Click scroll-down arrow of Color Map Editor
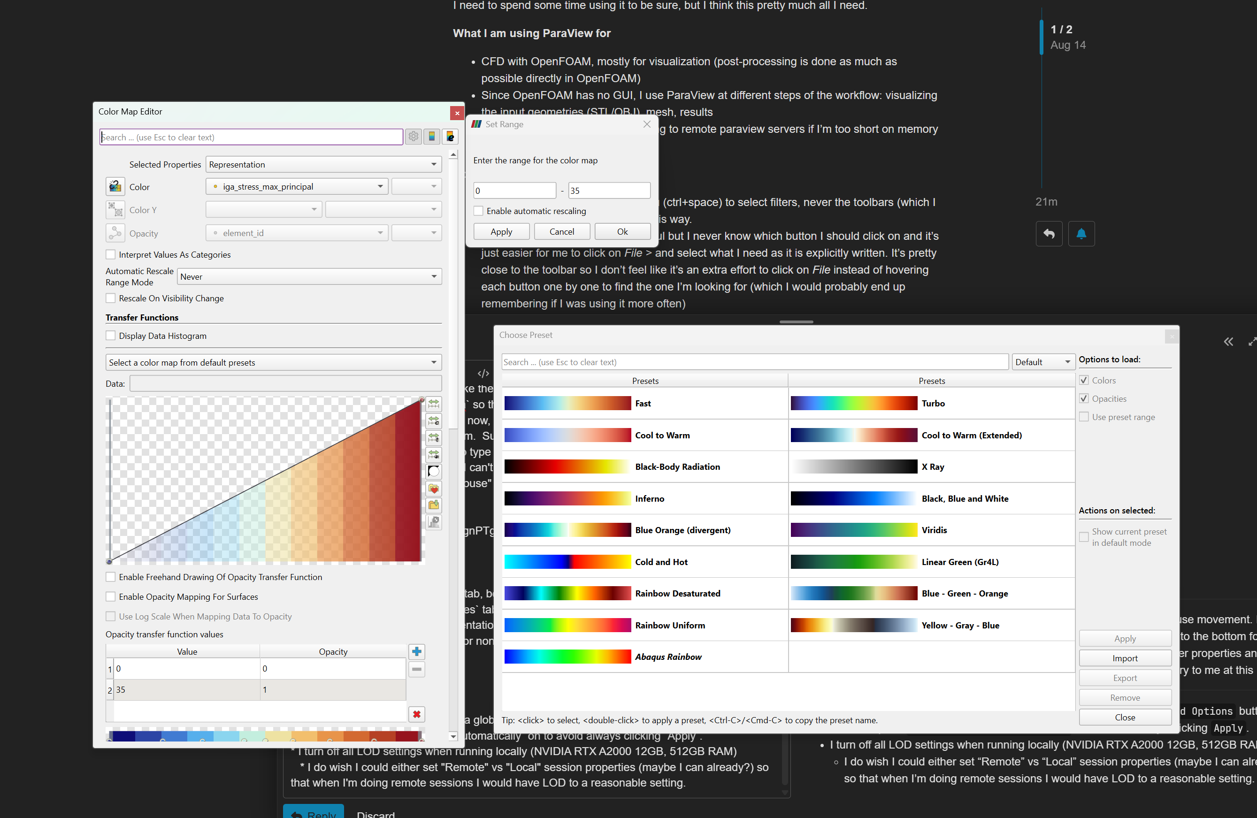Screen dimensions: 1257x818 tap(453, 735)
